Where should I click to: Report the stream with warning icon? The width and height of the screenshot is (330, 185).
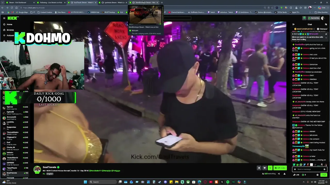coord(284,174)
